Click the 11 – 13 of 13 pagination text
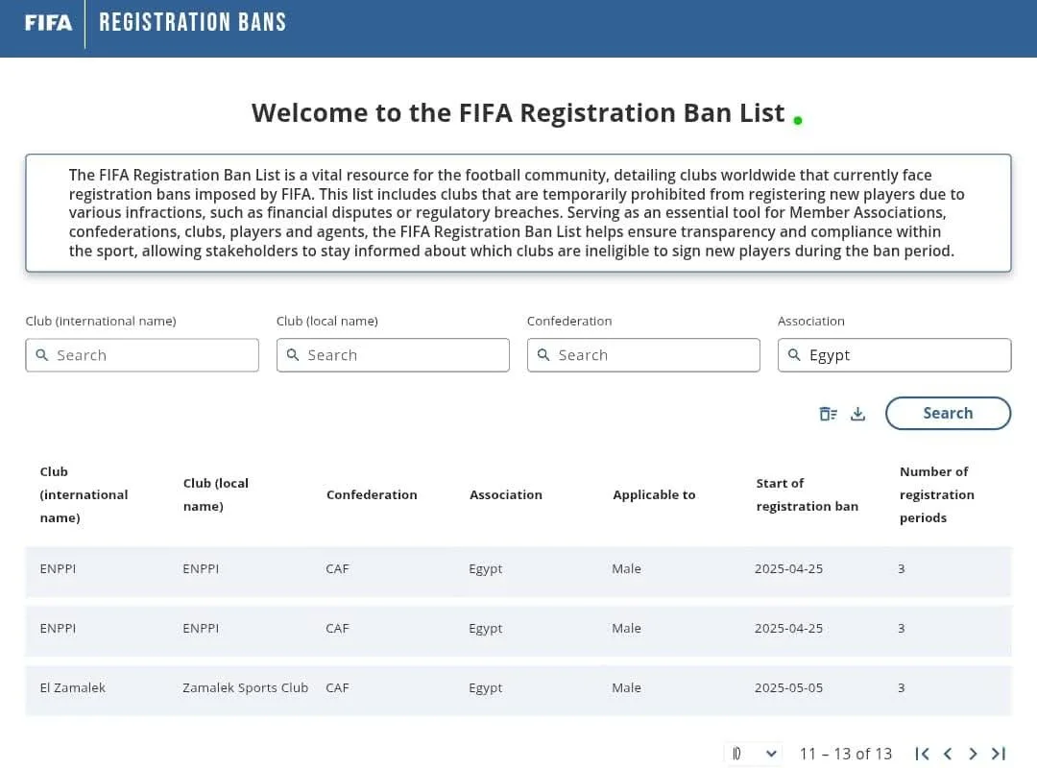Image resolution: width=1037 pixels, height=768 pixels. [846, 754]
